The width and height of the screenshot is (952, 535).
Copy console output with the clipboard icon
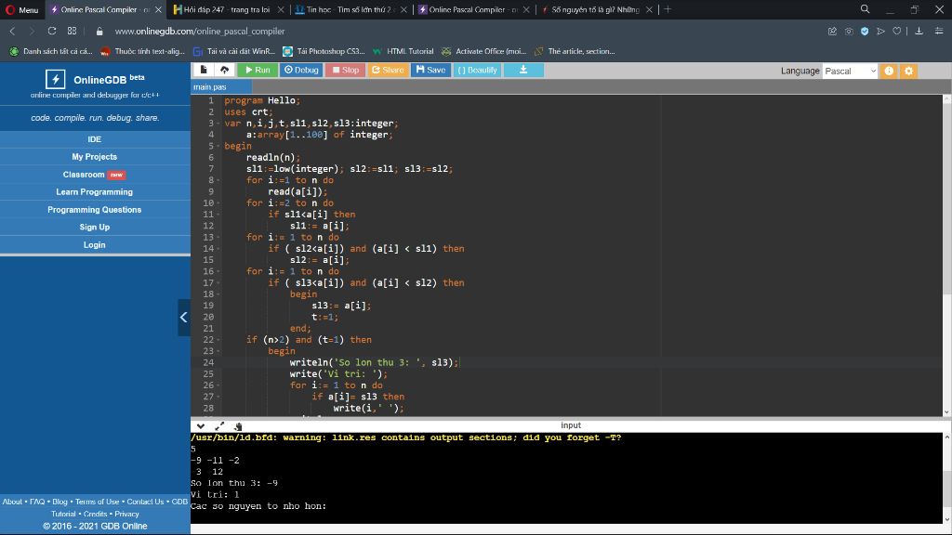(x=238, y=426)
